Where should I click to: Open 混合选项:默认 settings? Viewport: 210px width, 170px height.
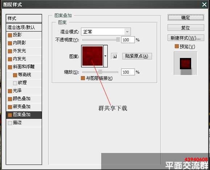click(x=24, y=28)
